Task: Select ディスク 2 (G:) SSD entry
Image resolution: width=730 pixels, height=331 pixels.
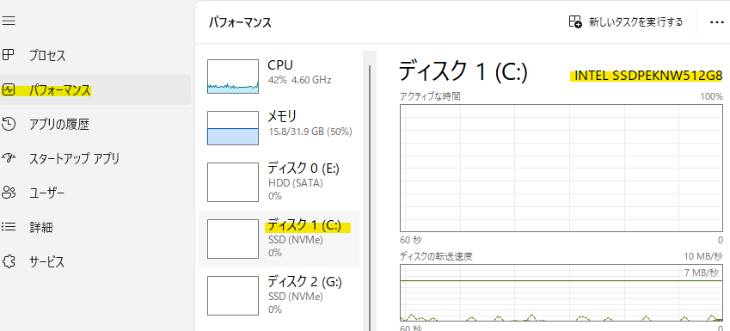Action: 279,295
